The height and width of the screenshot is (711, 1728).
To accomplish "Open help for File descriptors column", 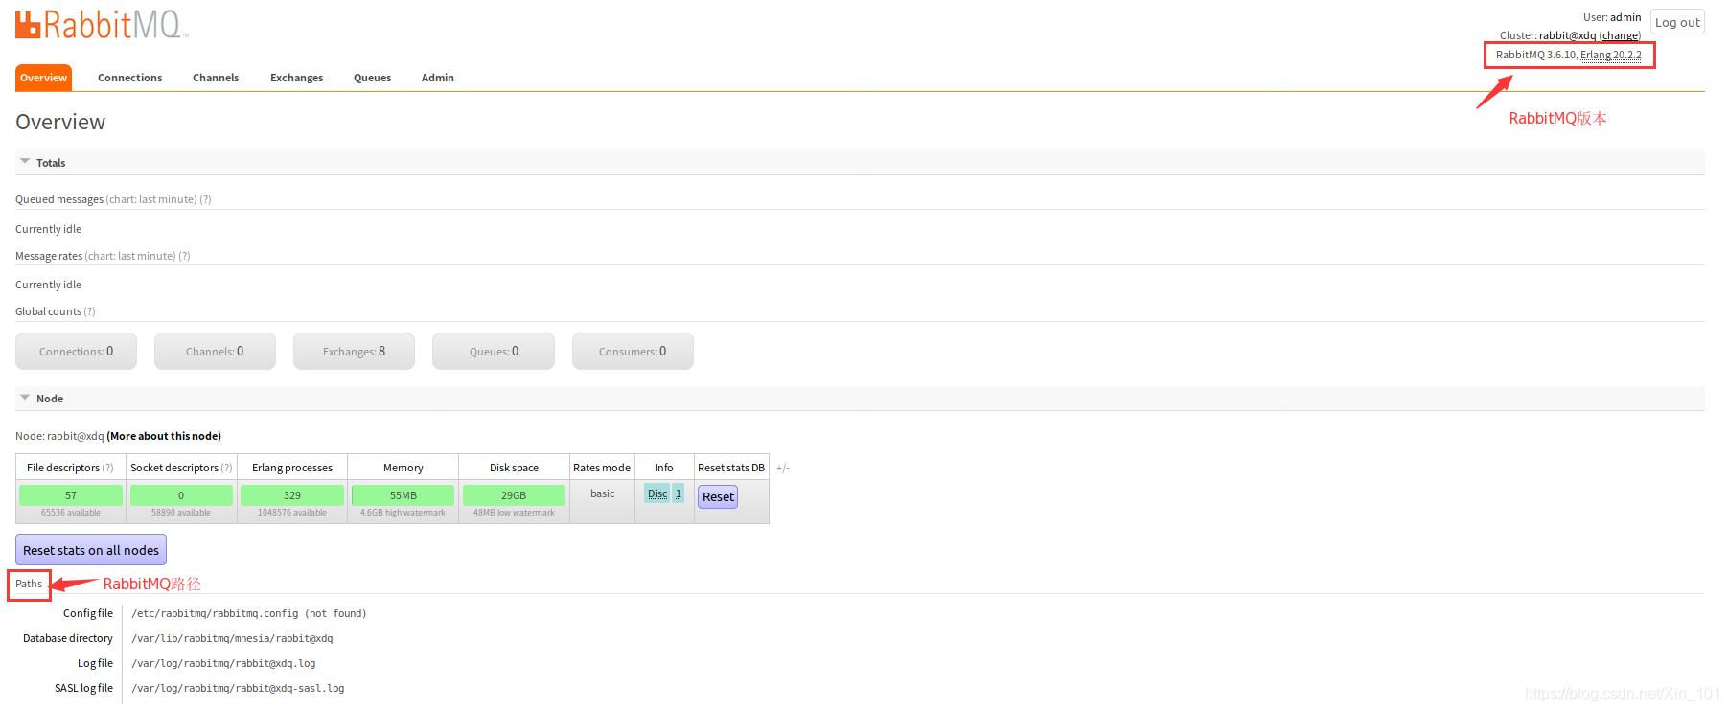I will (108, 468).
